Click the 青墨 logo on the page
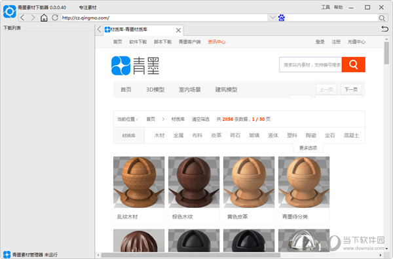This screenshot has width=393, height=259. (136, 66)
